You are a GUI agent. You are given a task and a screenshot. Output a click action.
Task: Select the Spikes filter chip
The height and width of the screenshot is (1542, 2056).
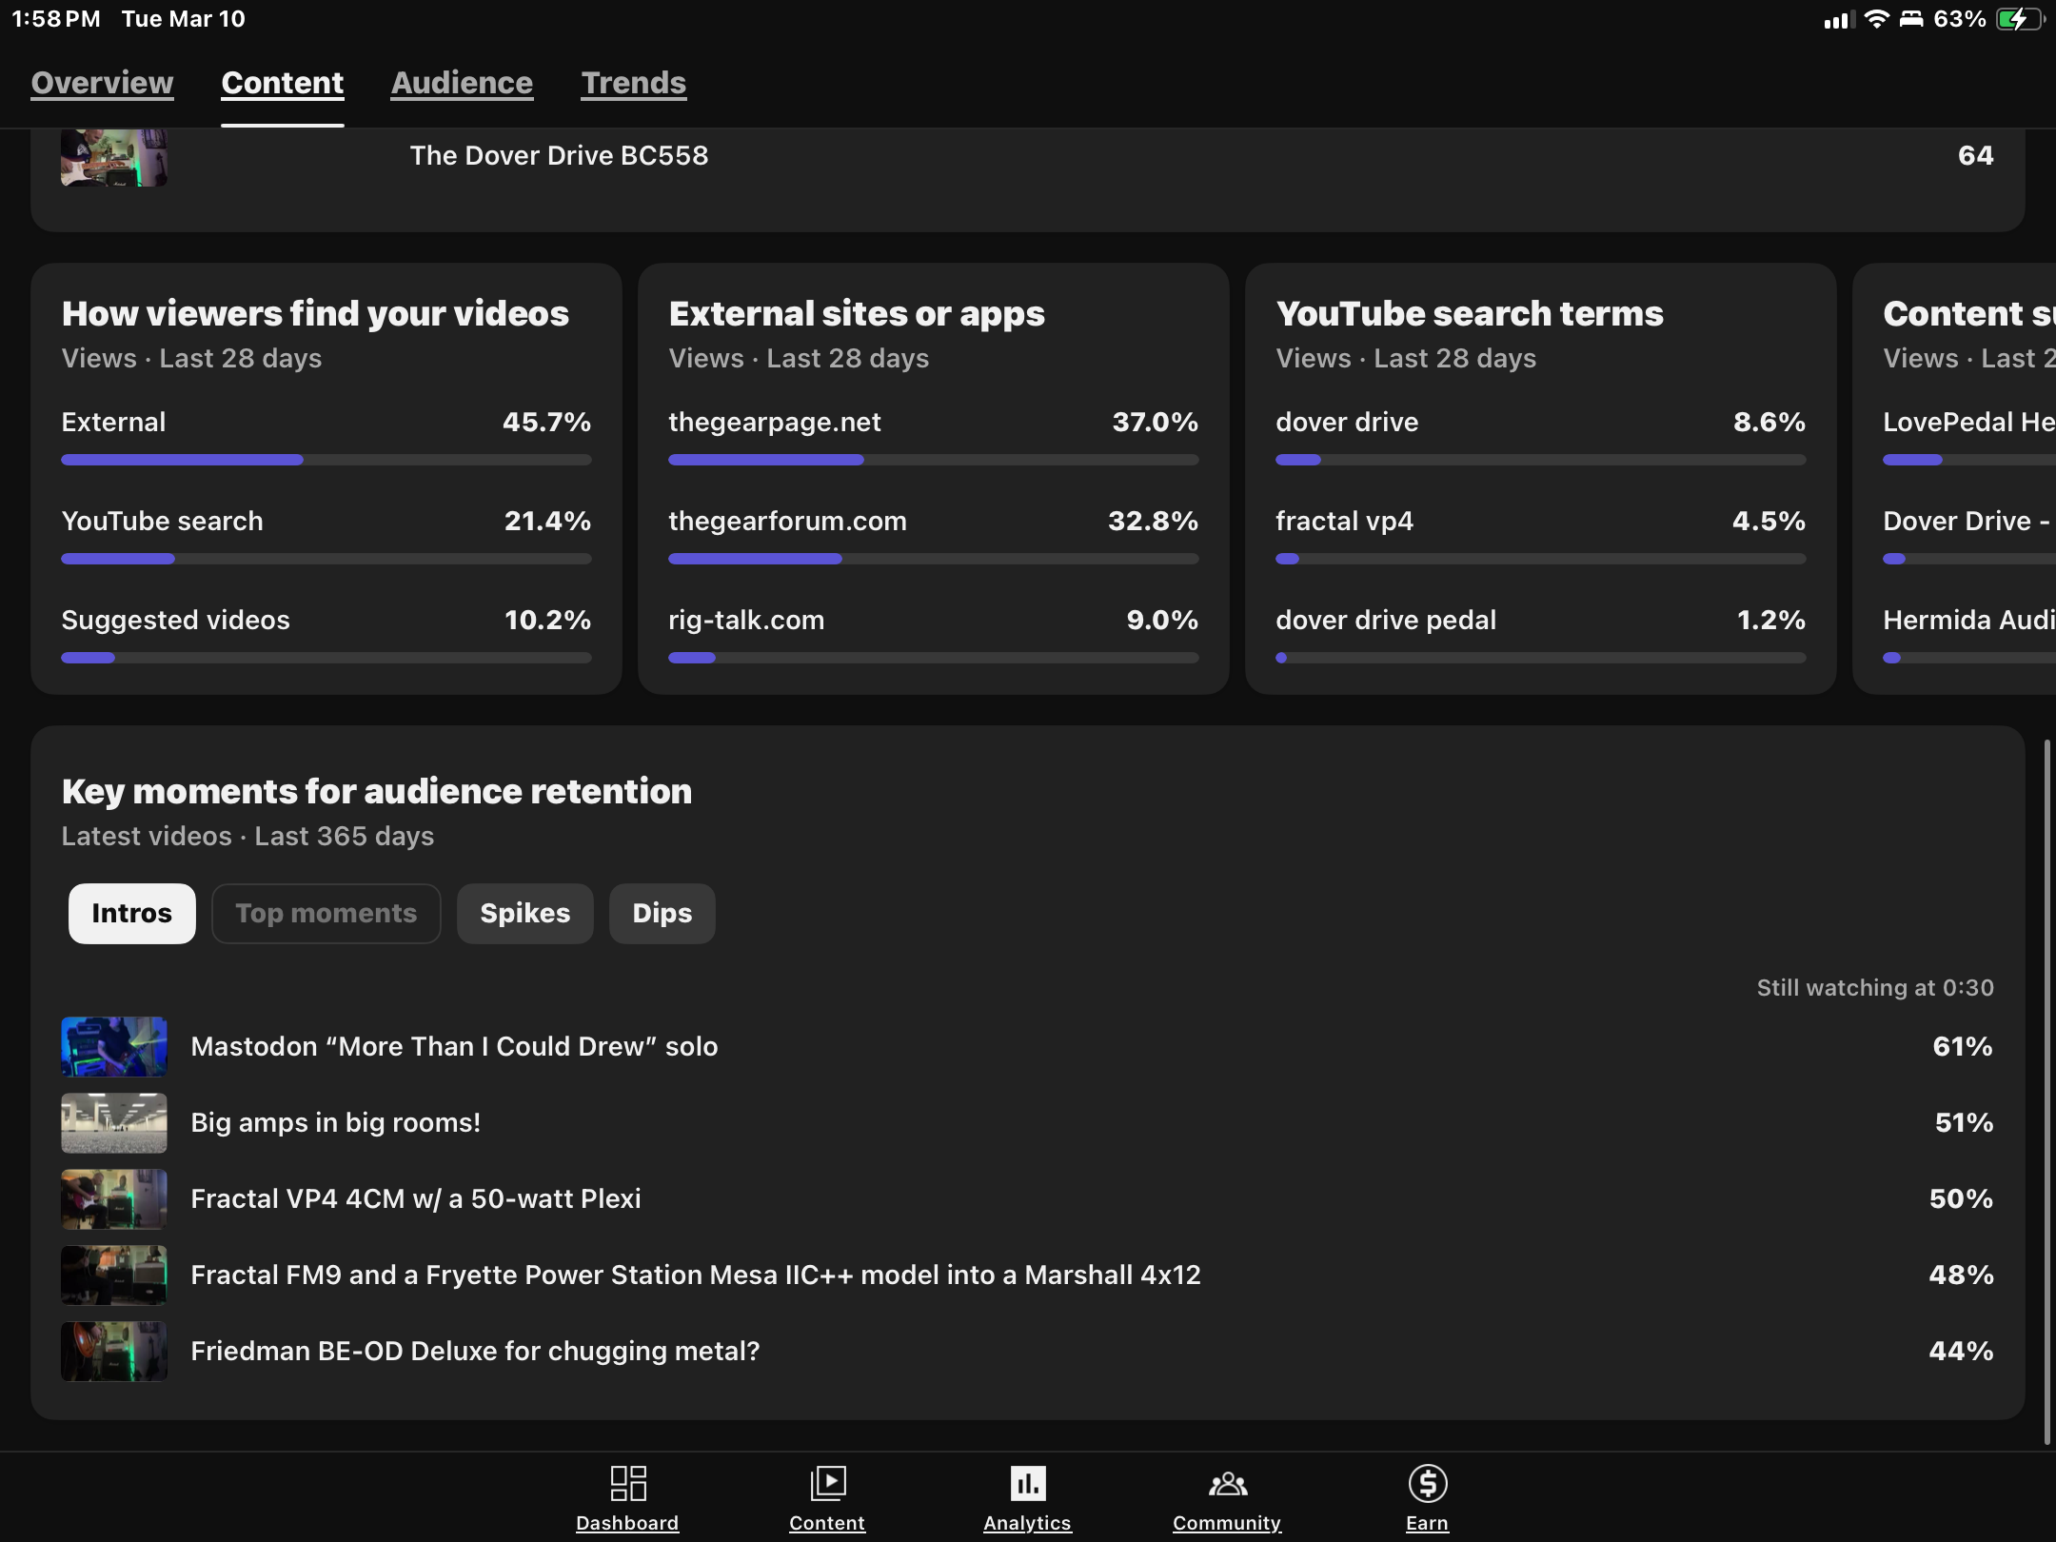(524, 913)
